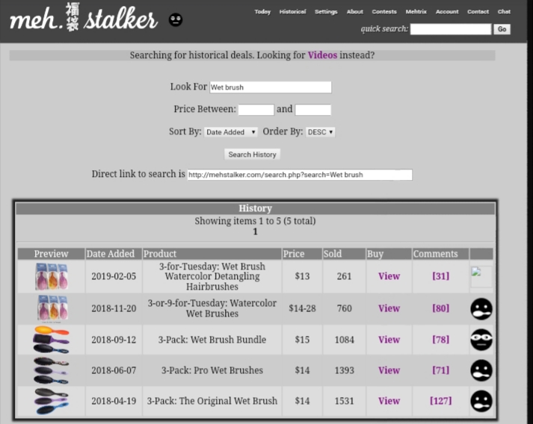Click the face icon for Original Wet Brush
The image size is (533, 424).
[x=481, y=401]
